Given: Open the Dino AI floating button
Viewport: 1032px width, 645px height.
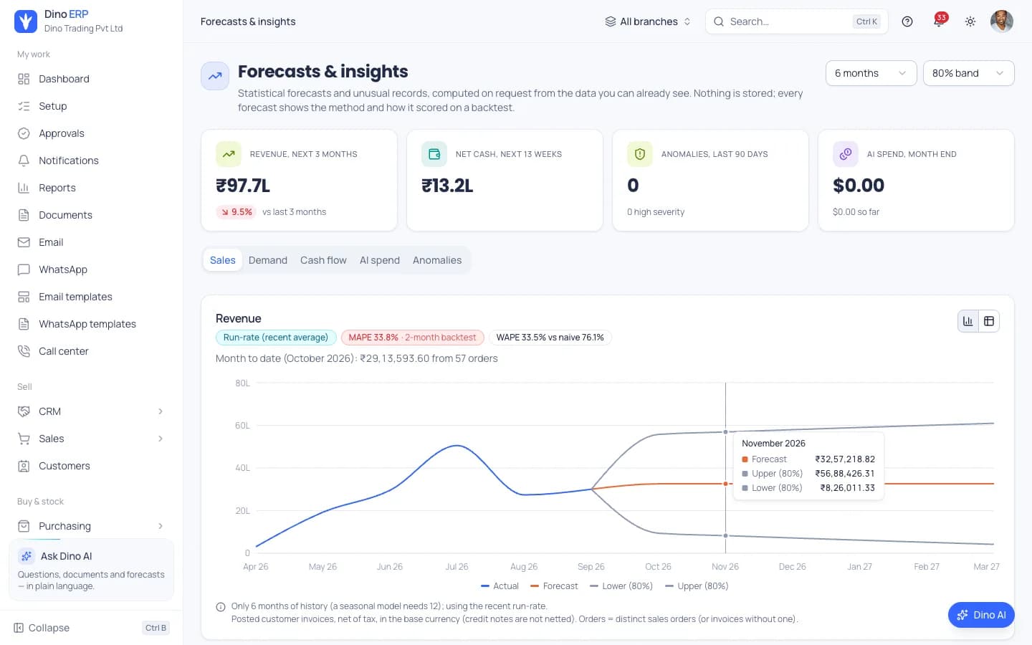Looking at the screenshot, I should [981, 615].
